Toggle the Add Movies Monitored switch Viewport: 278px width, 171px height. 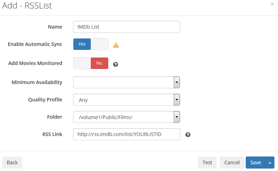pos(91,63)
